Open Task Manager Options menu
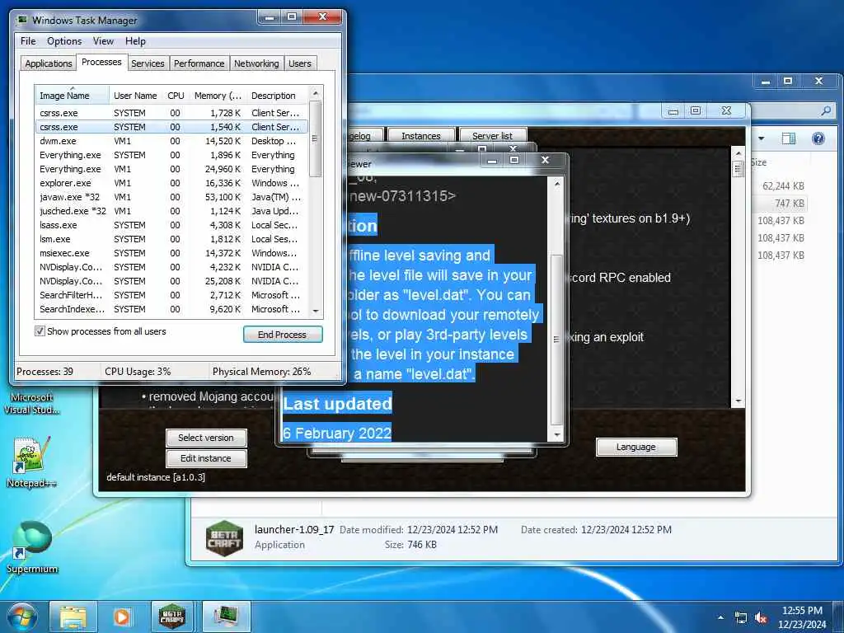This screenshot has height=633, width=844. (x=64, y=41)
